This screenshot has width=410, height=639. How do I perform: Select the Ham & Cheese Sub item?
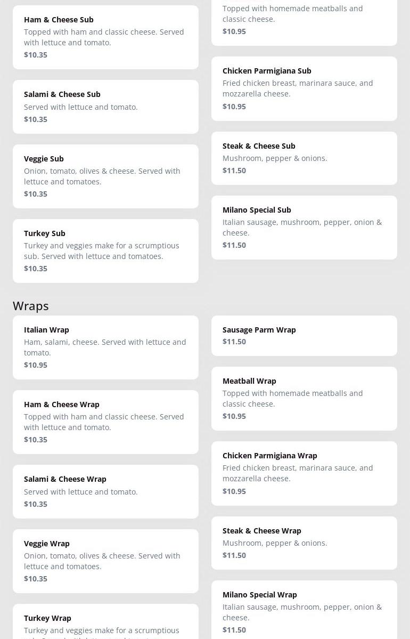(105, 37)
